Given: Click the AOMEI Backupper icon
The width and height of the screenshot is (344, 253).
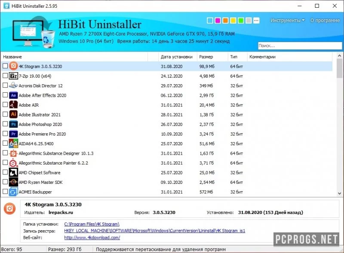Looking at the screenshot, I should click(x=13, y=192).
